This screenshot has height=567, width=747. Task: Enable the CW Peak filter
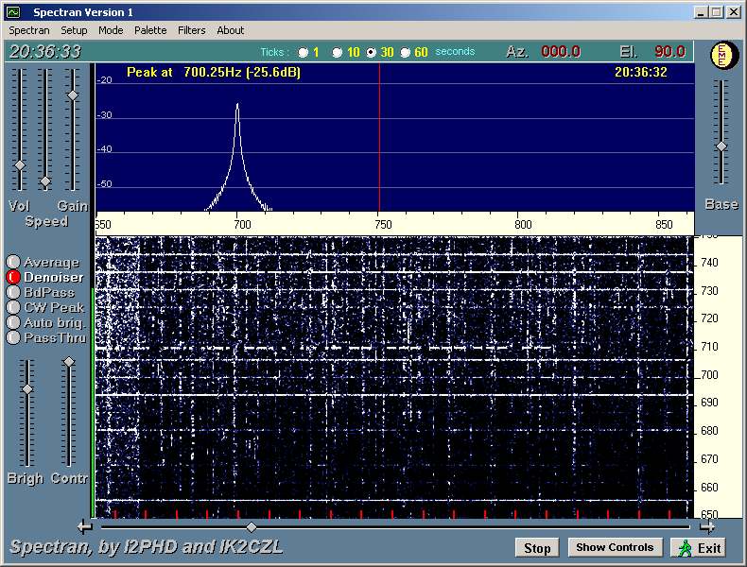pos(13,307)
